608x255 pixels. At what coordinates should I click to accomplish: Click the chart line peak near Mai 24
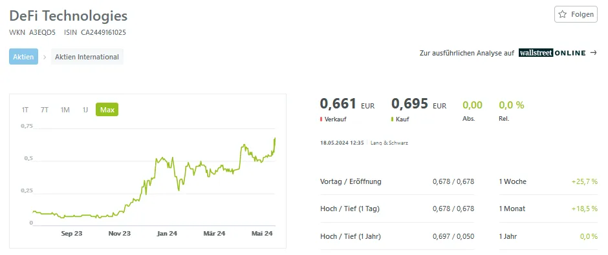(275, 138)
